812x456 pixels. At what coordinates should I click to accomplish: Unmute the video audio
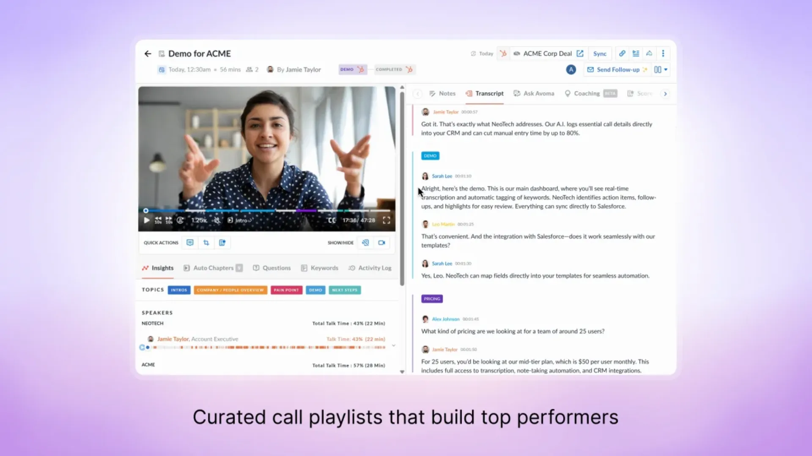(217, 220)
